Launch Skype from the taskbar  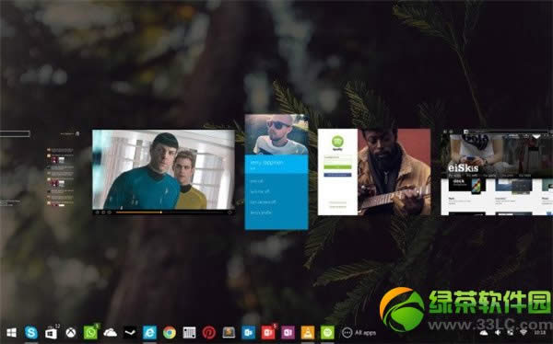coord(31,332)
